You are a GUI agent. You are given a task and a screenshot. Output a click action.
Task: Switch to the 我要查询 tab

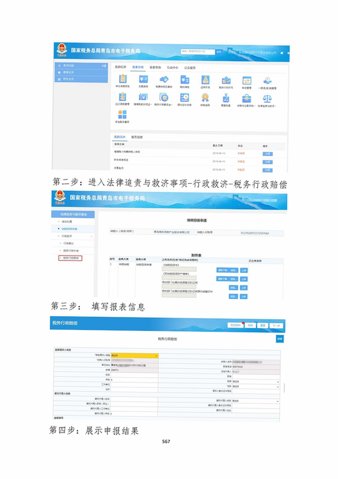[155, 67]
